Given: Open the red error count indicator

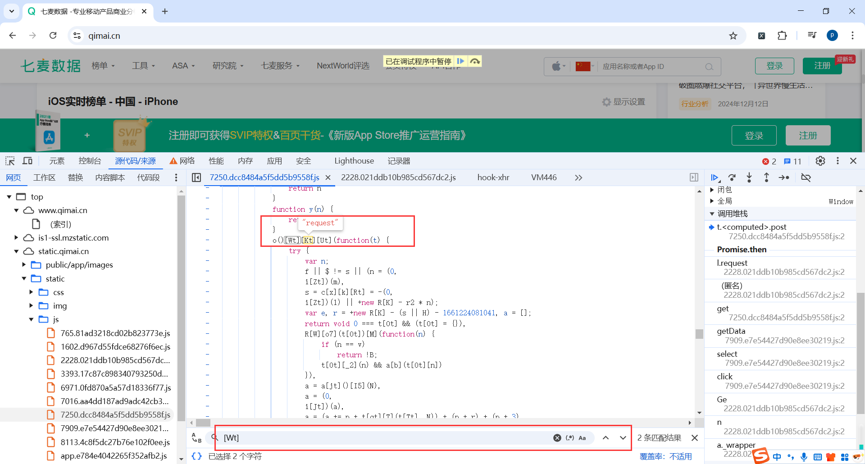Looking at the screenshot, I should pyautogui.click(x=769, y=161).
